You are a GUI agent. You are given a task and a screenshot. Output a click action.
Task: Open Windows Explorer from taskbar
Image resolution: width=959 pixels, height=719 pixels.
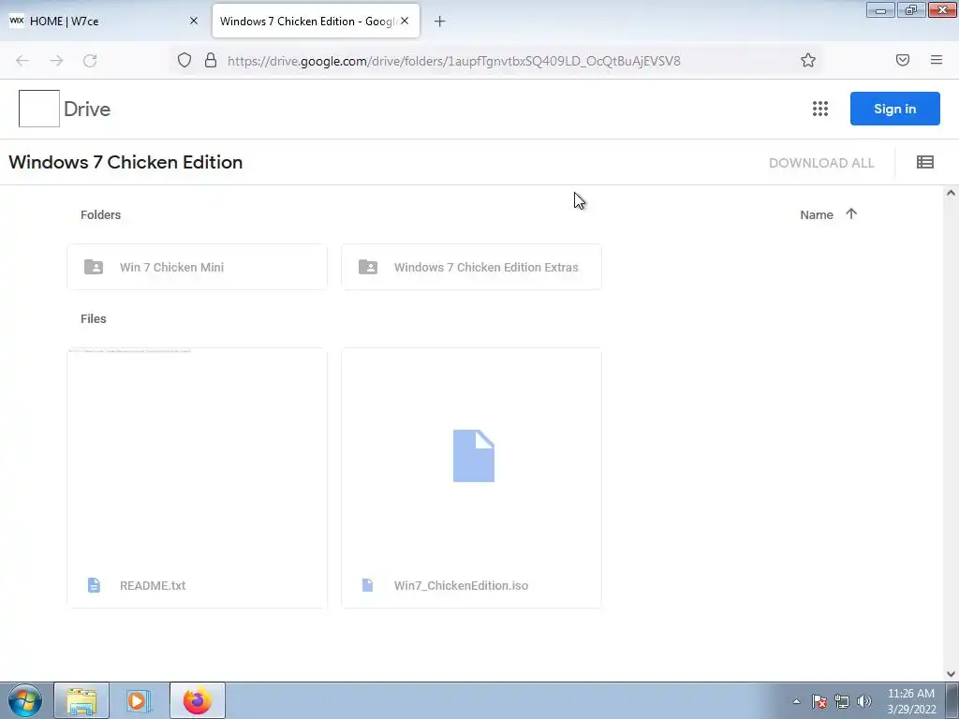81,700
